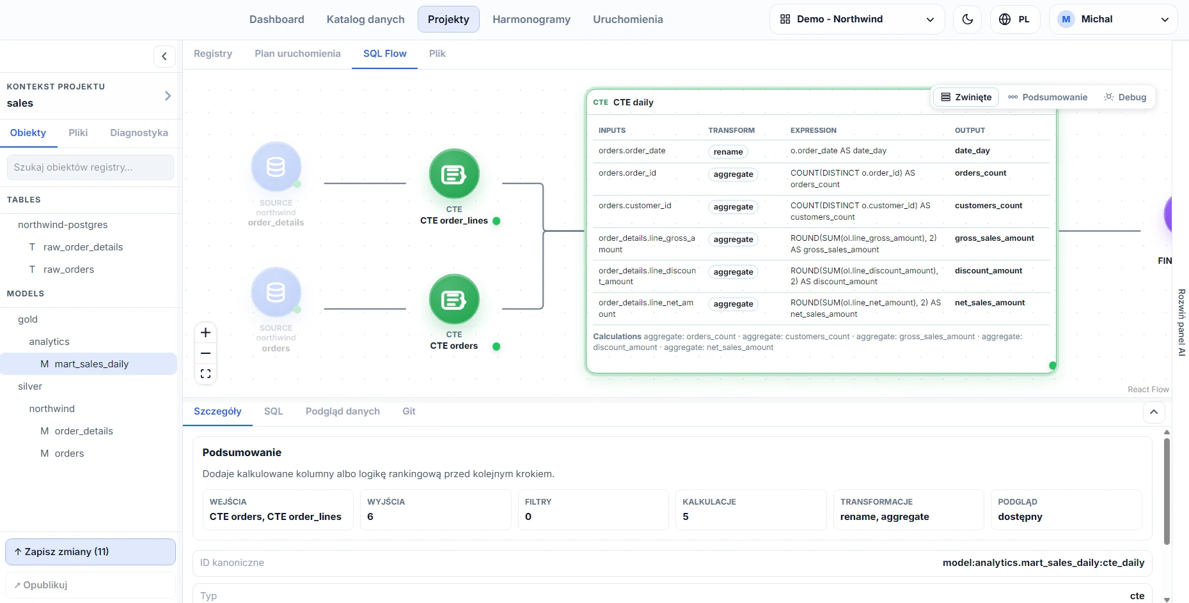Expand the project context sales chevron
Image resolution: width=1189 pixels, height=603 pixels.
point(168,96)
